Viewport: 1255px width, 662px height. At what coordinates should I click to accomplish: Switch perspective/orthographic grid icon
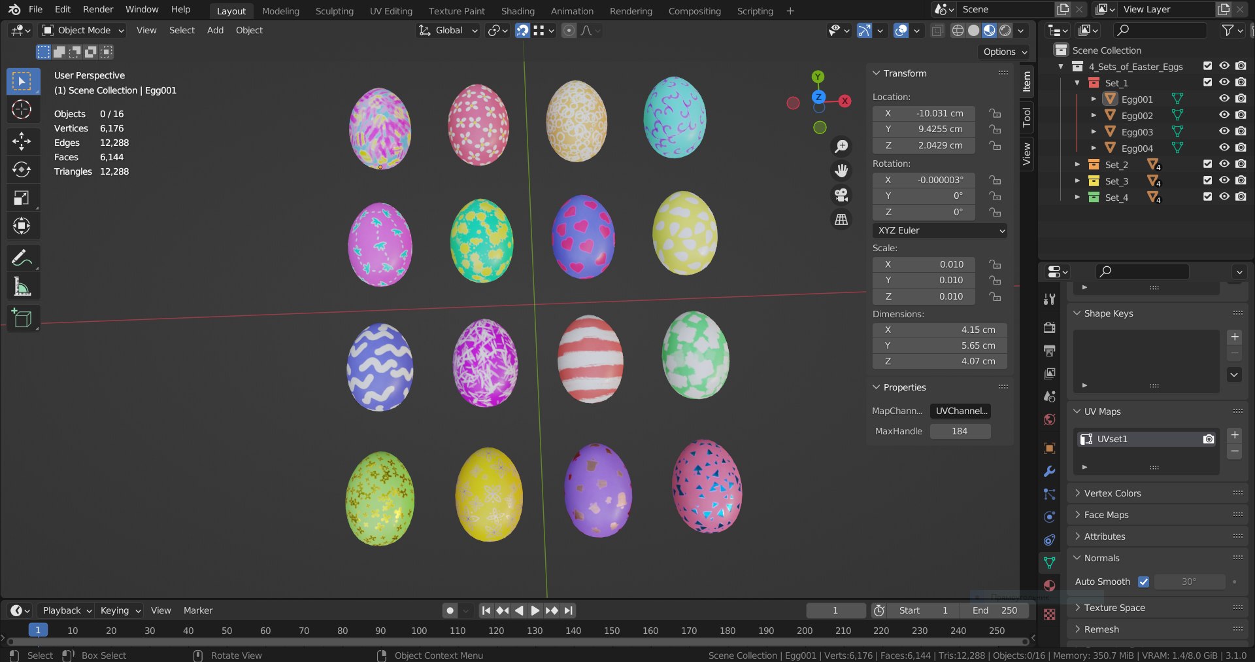841,220
